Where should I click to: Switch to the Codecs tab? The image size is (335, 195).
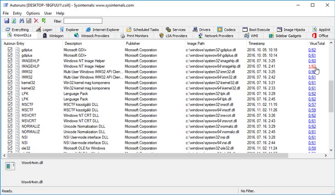pos(226,30)
